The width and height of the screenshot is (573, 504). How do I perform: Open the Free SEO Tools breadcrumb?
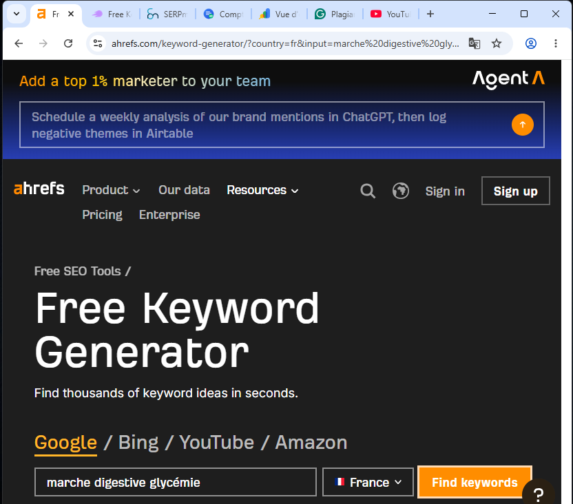pos(77,271)
